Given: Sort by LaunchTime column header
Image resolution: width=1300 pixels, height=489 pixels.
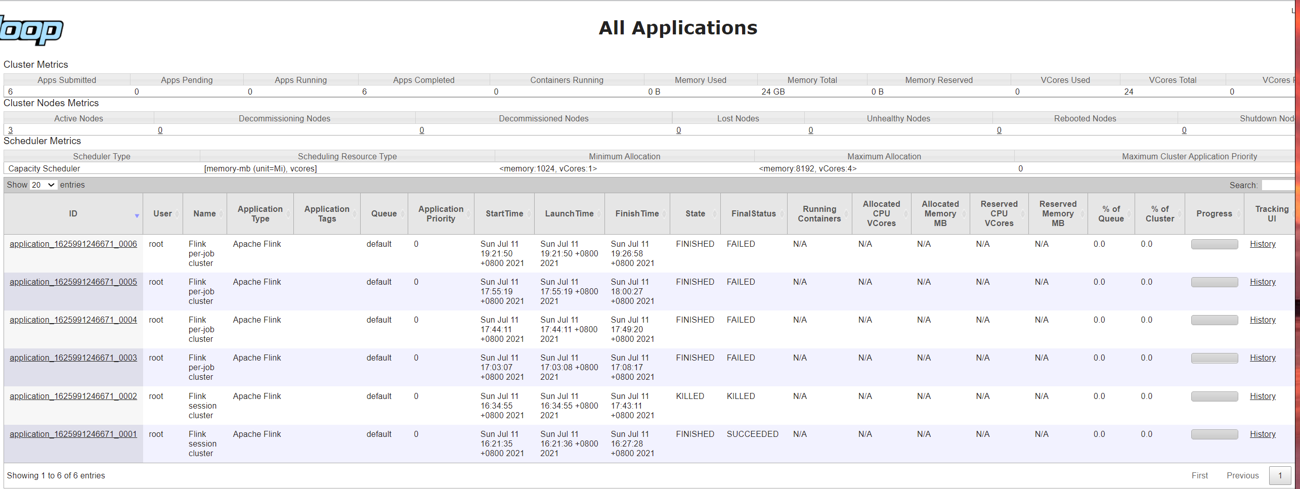Looking at the screenshot, I should pos(569,214).
